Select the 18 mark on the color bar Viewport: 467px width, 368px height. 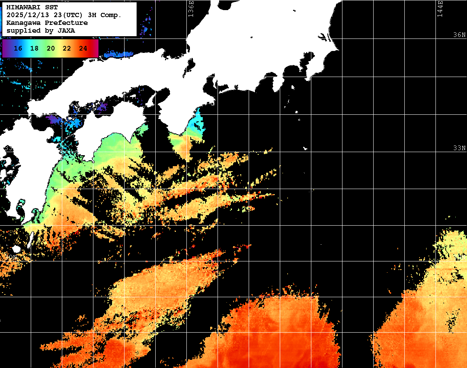click(x=34, y=48)
